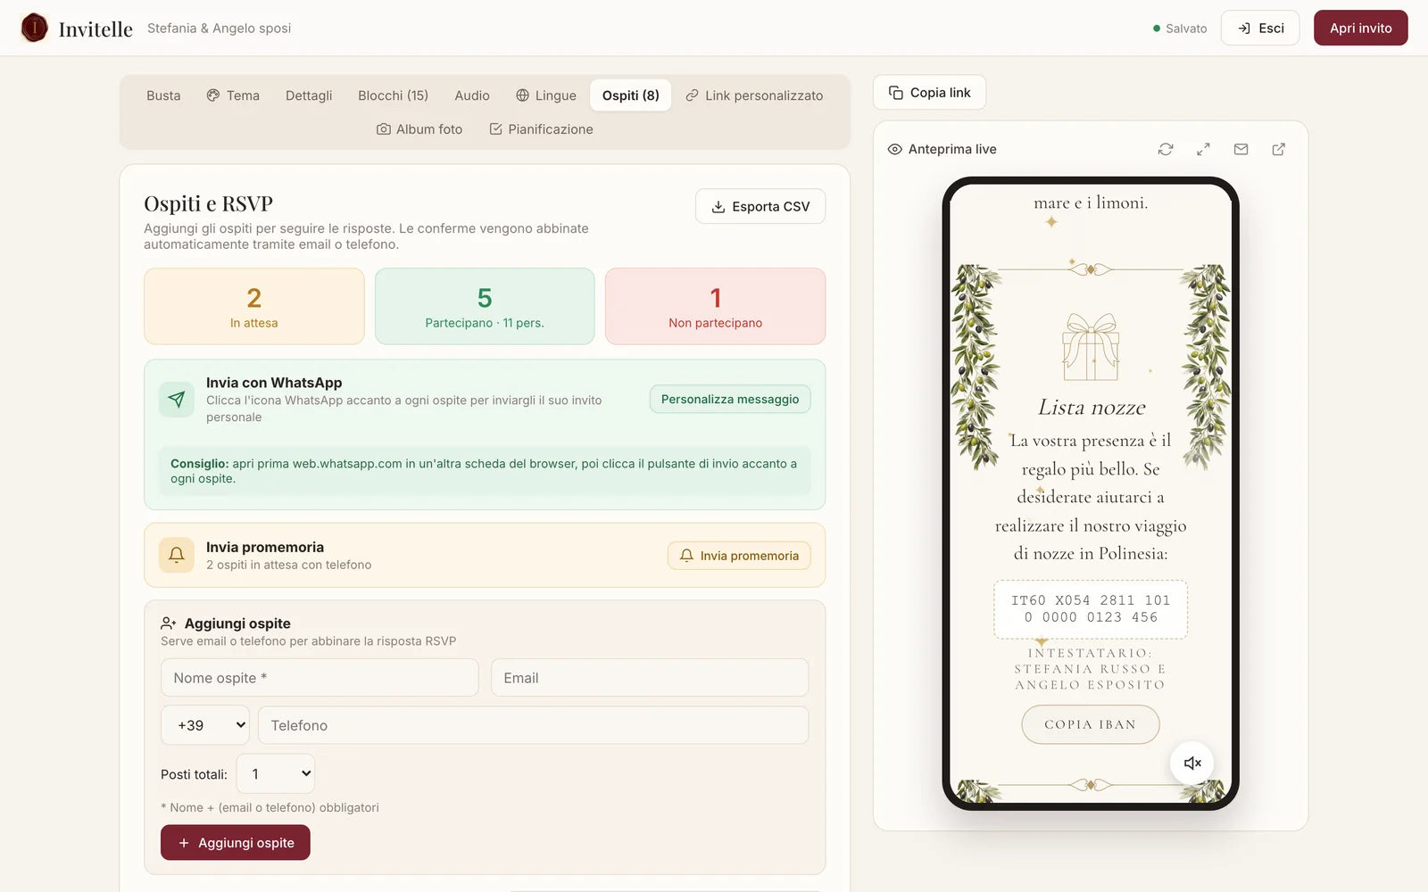Screen dimensions: 1428x892
Task: Click the Salvato status indicator
Action: (1180, 29)
